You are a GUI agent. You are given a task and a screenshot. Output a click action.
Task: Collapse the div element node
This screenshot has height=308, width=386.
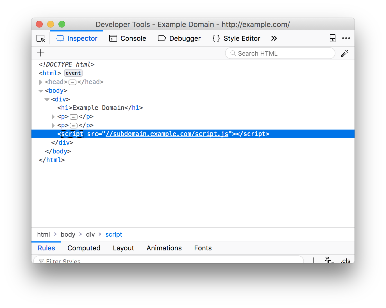[x=47, y=99]
